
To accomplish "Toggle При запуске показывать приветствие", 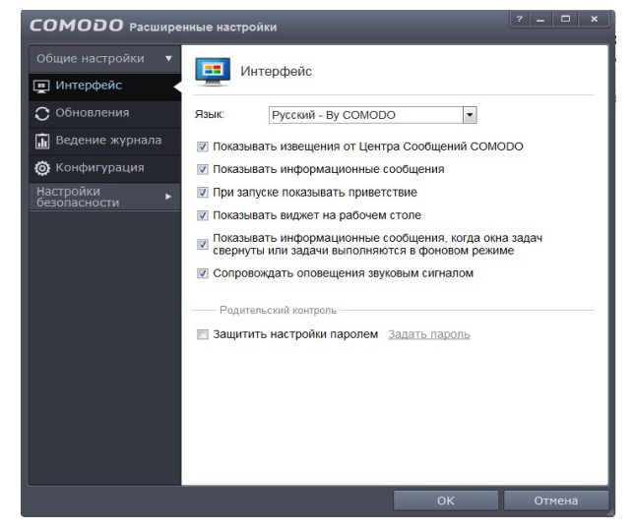I will 203,193.
